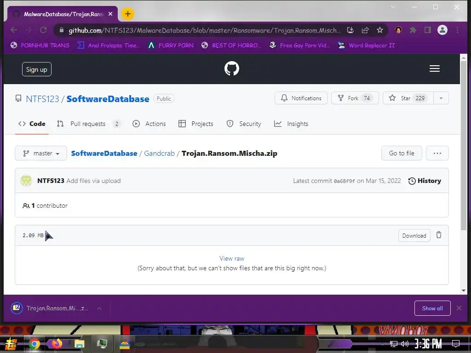Screen dimensions: 471x353
Task: Open the BEST OF HORRO... bookmark
Action: point(231,46)
